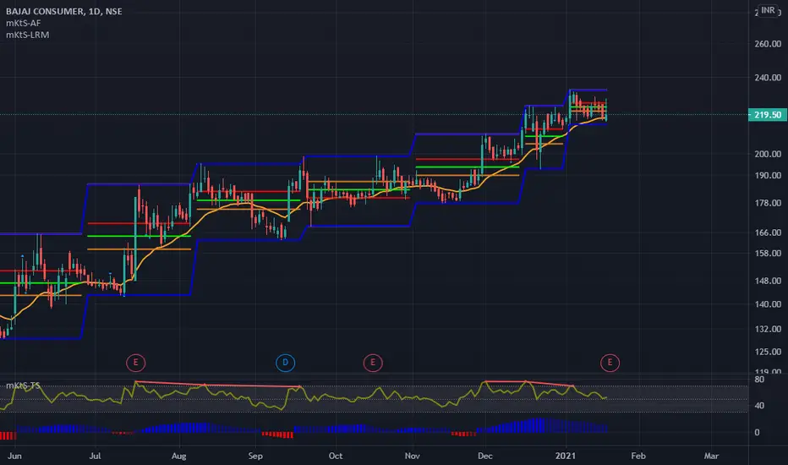
Task: Click the 166.00 price axis label
Action: tap(768, 232)
